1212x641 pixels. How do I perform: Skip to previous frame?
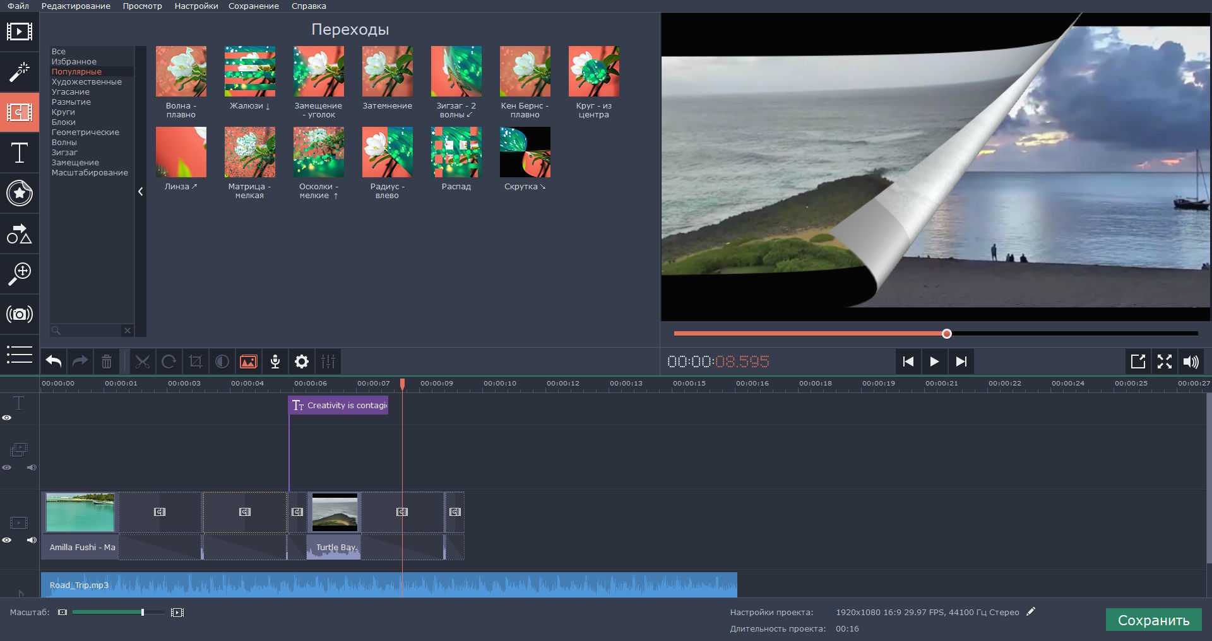(908, 362)
